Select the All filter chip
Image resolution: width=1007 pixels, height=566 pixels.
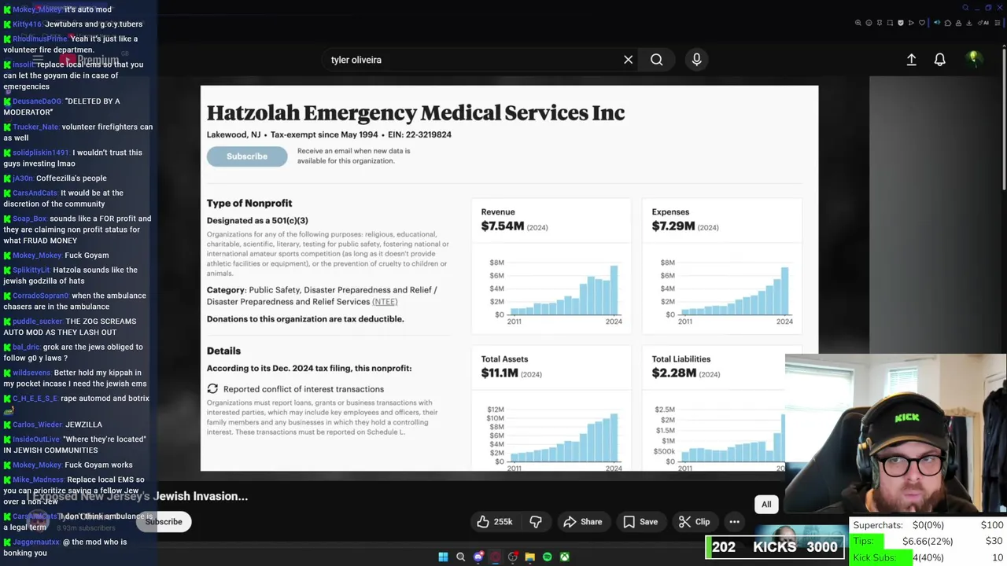[x=766, y=504]
